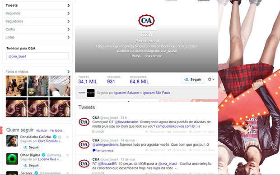The height and width of the screenshot is (175, 280).
Task: Open the 14 de mar tweet timestamp
Action: tap(128, 140)
